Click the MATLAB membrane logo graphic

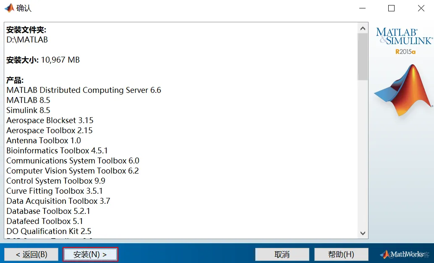pyautogui.click(x=403, y=90)
